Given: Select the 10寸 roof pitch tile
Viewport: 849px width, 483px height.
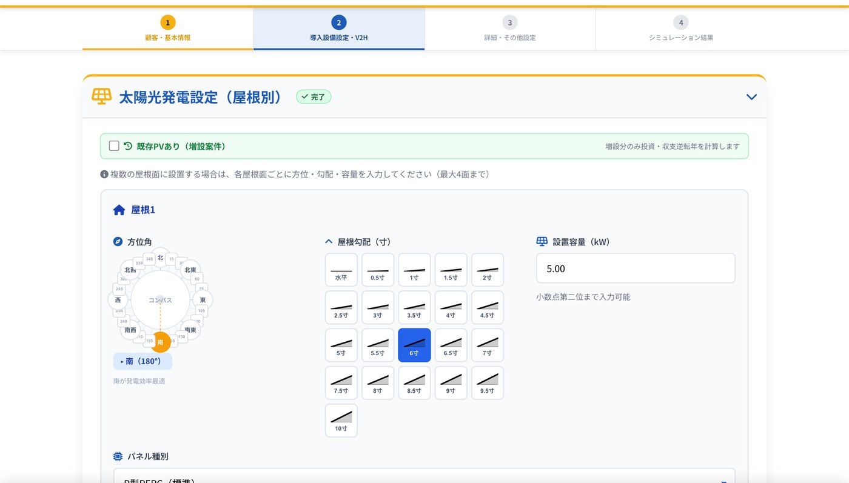Looking at the screenshot, I should click(x=341, y=420).
